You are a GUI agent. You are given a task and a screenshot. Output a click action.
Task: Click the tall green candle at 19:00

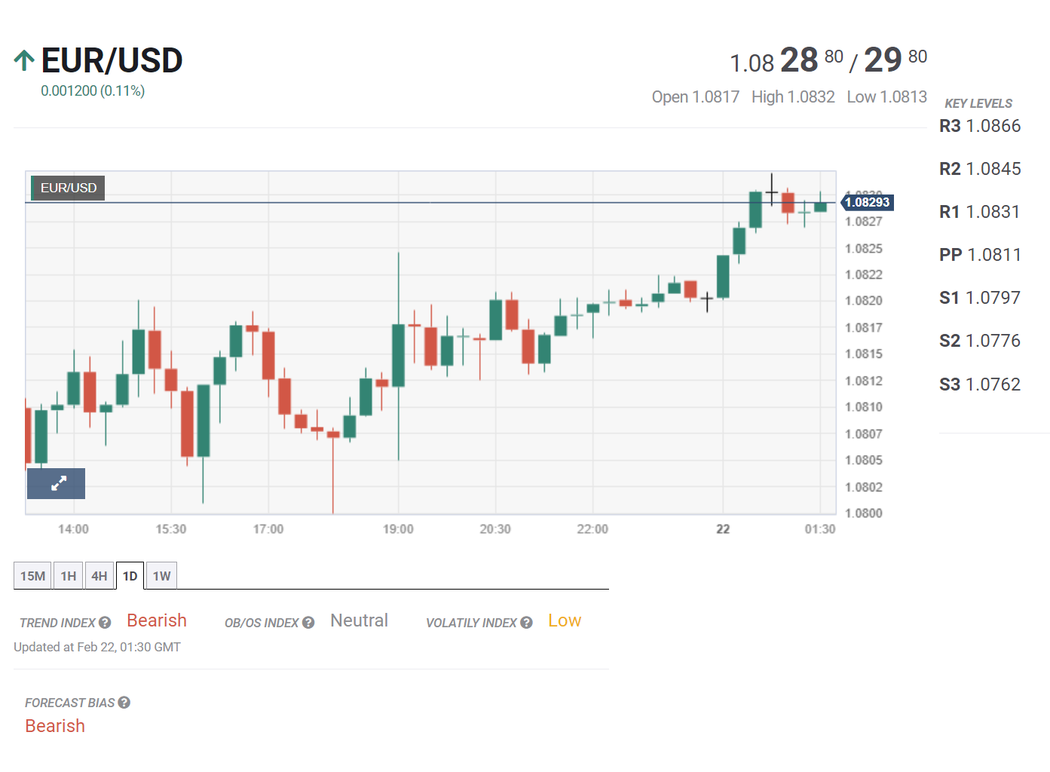[x=398, y=355]
